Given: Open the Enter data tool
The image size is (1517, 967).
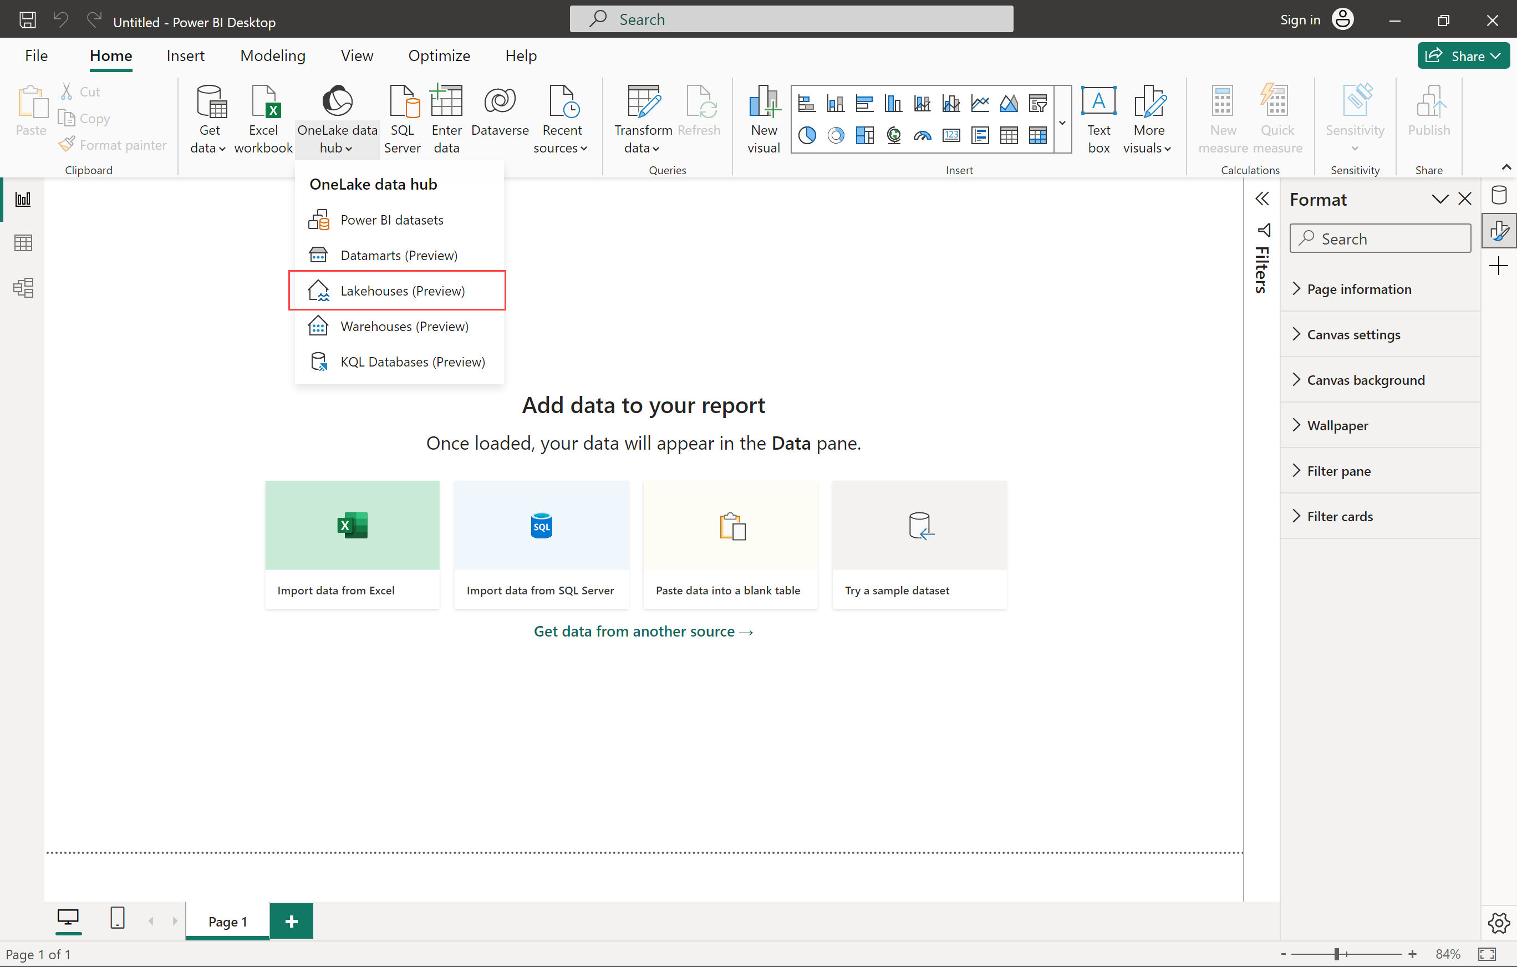Looking at the screenshot, I should click(x=447, y=120).
